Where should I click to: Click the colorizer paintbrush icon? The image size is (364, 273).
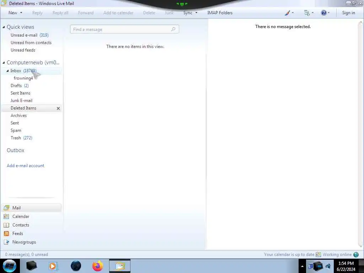tap(287, 13)
